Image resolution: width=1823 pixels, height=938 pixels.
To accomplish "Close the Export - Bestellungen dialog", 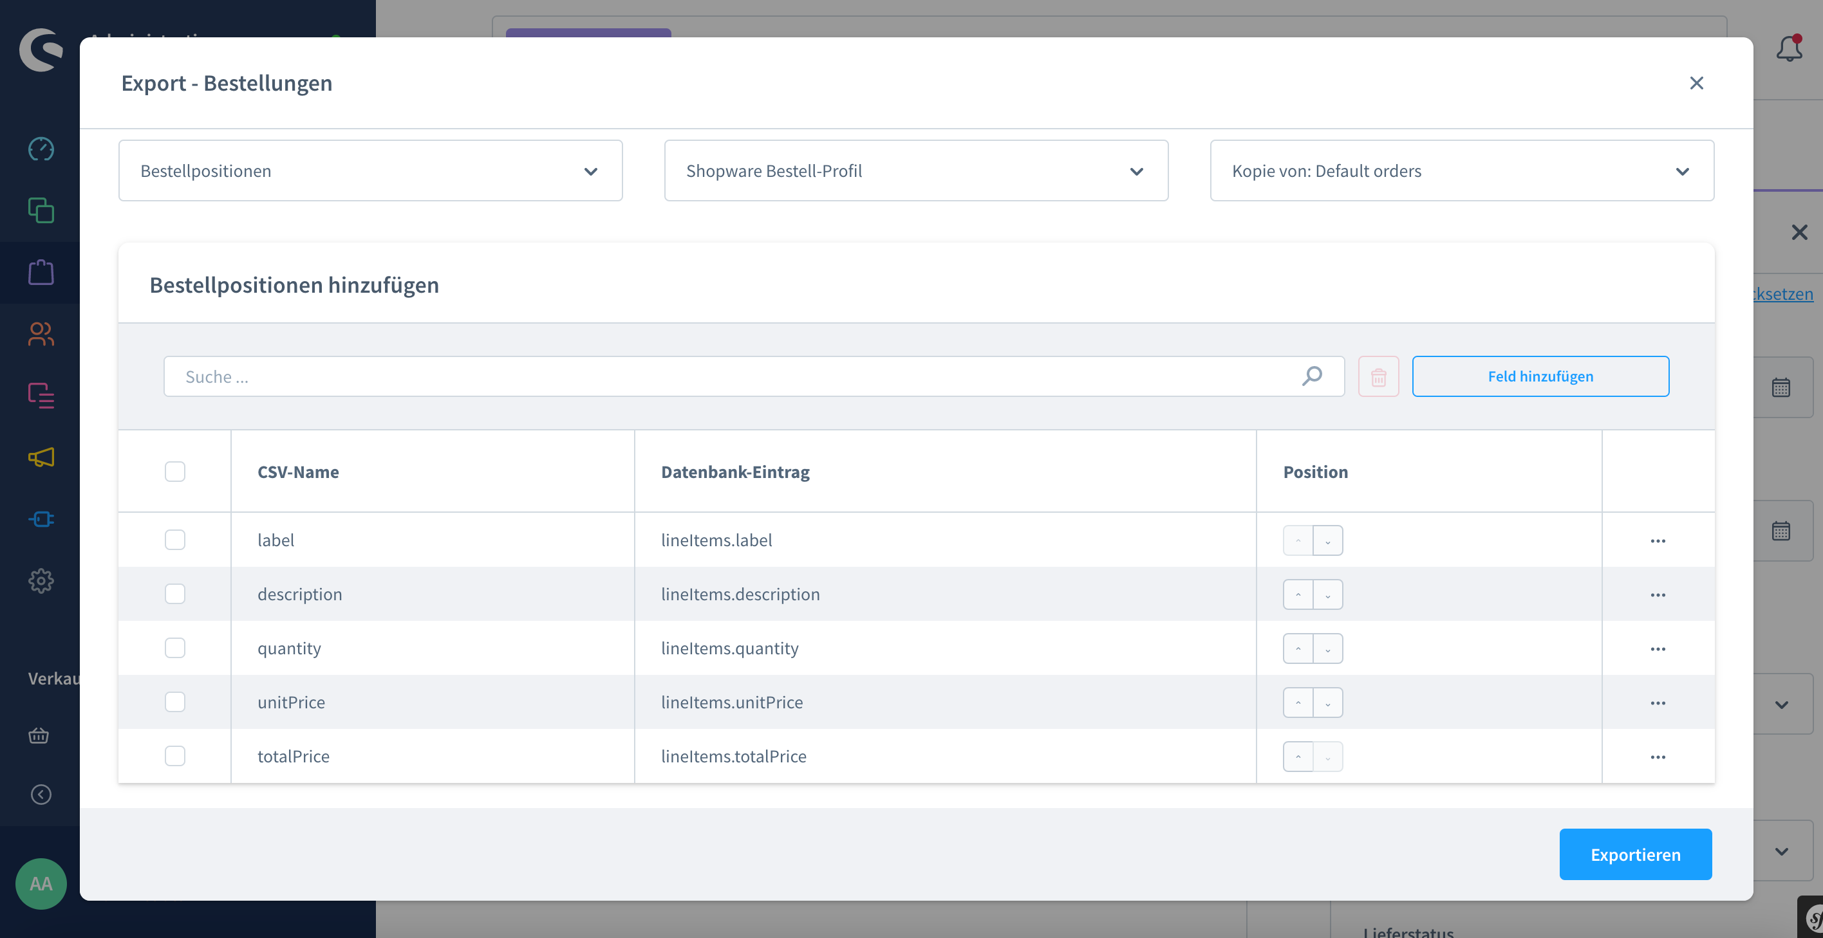I will click(1696, 83).
